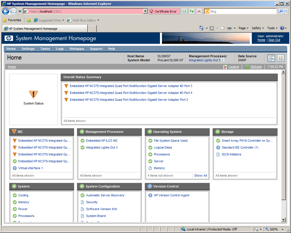
Task: Click the Certificate Error shield icon
Action: coord(151,11)
